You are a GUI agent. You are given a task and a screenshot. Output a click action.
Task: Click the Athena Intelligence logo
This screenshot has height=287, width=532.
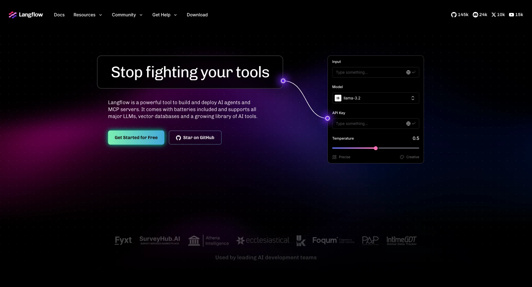pyautogui.click(x=208, y=240)
